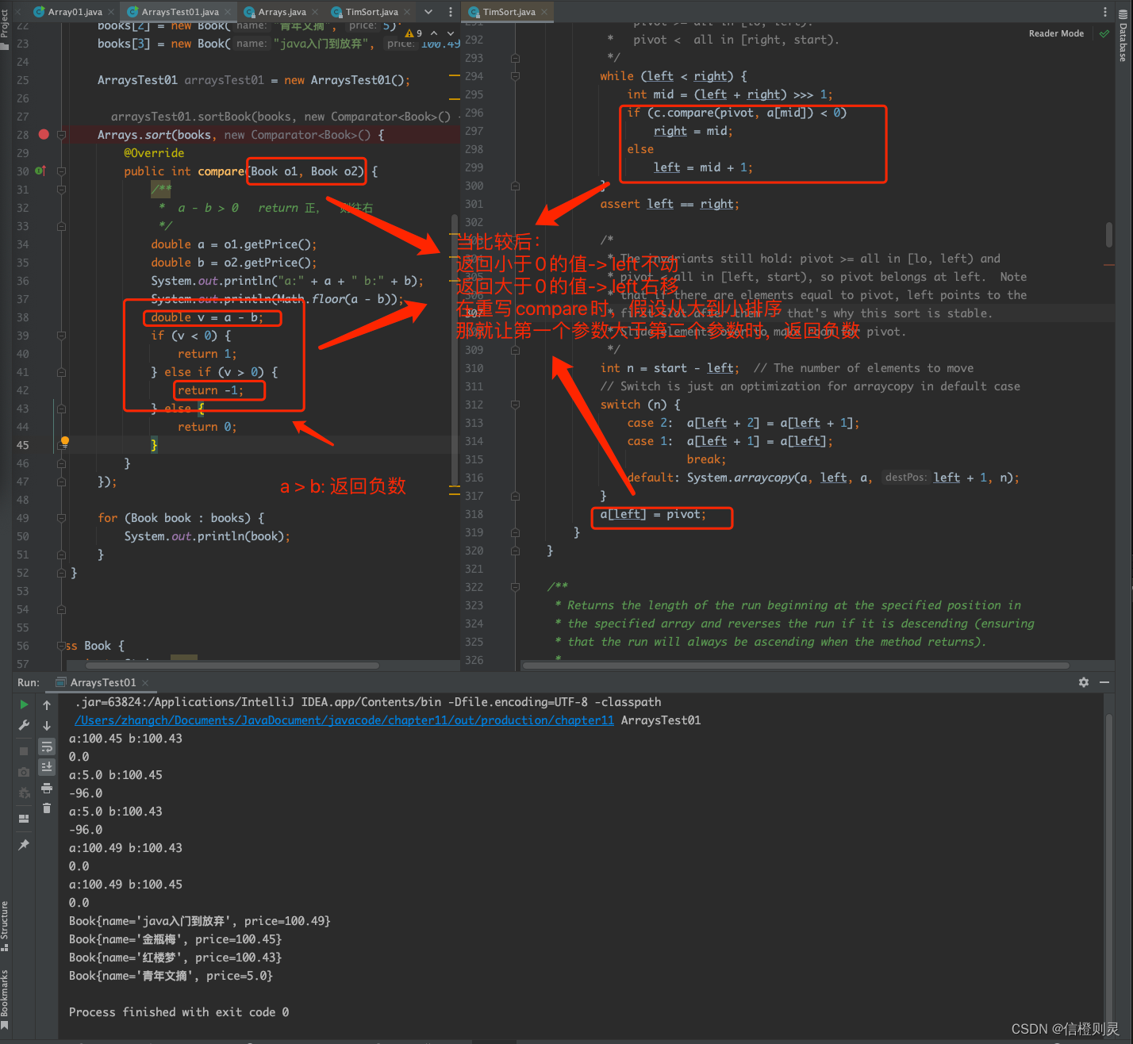1133x1044 pixels.
Task: Click the green checkmark inspection icon
Action: [1104, 33]
